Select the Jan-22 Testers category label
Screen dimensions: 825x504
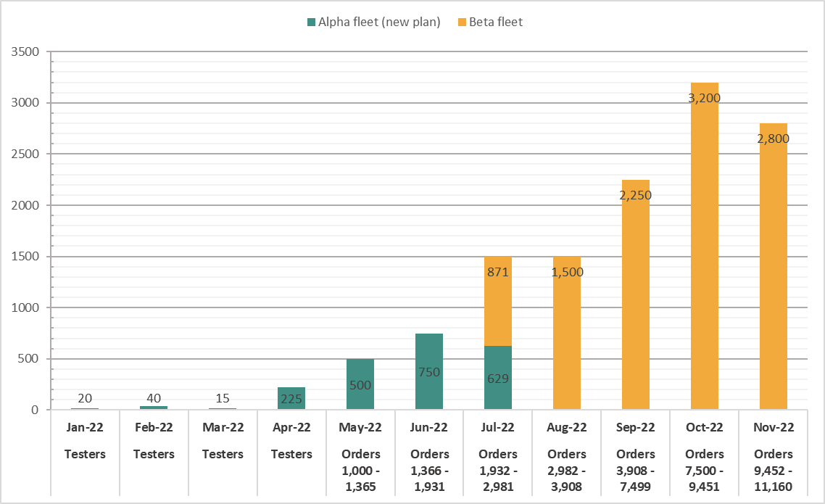tap(85, 441)
